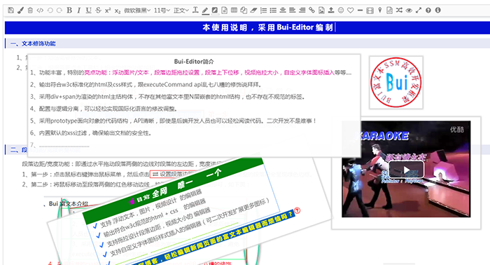The width and height of the screenshot is (490, 265).
Task: Pick background highlight color
Action: [215, 11]
